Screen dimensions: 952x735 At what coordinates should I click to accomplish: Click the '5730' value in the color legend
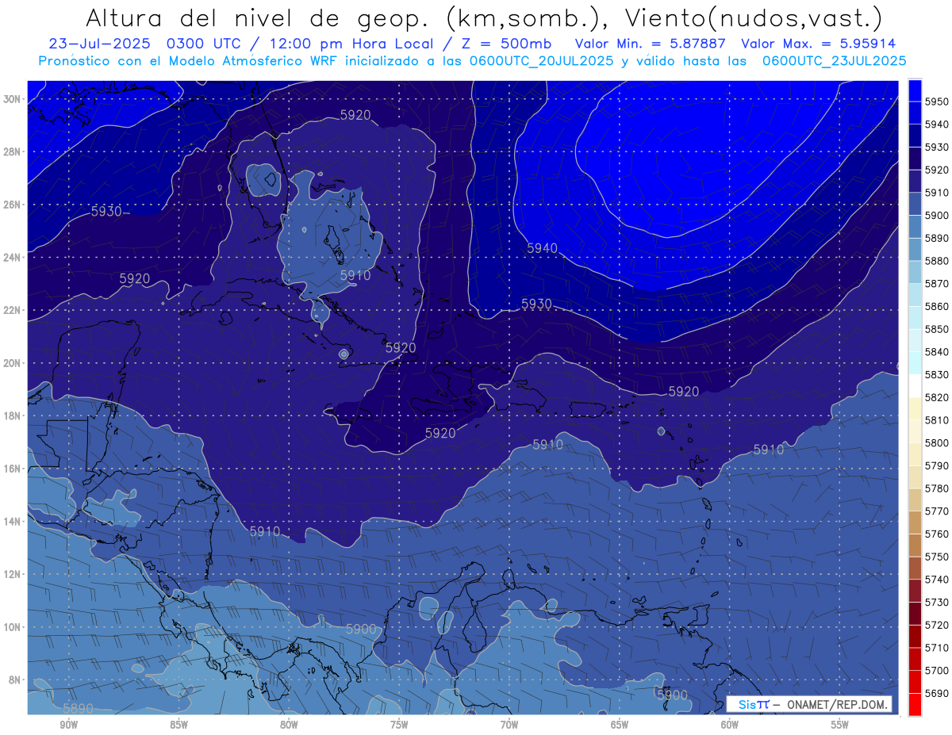(x=937, y=603)
